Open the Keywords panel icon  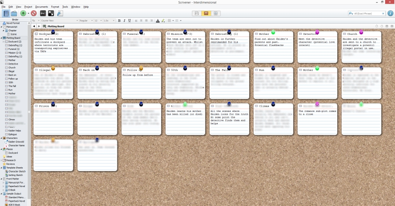pos(43,13)
